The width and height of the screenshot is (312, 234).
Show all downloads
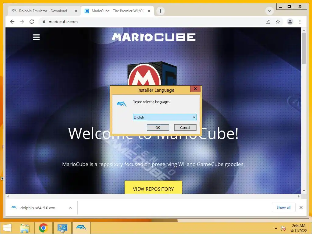[284, 207]
